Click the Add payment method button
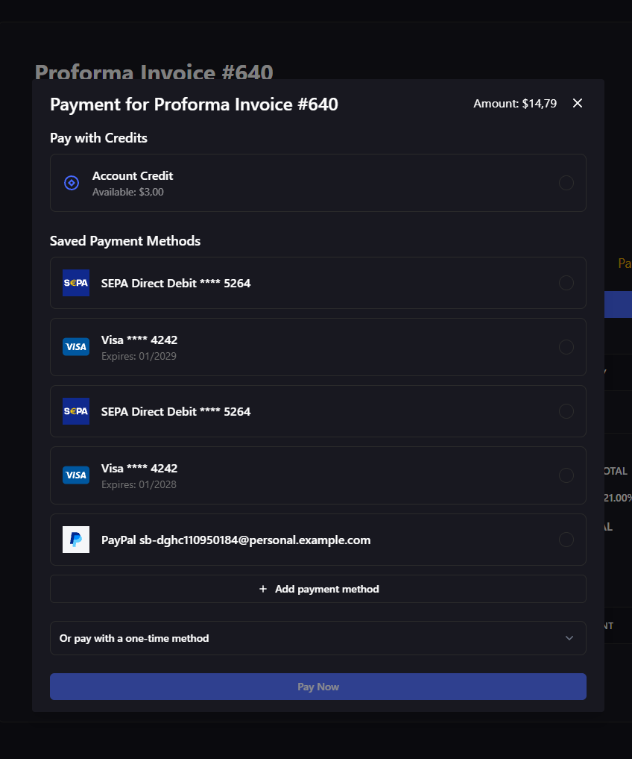632x759 pixels. click(318, 589)
